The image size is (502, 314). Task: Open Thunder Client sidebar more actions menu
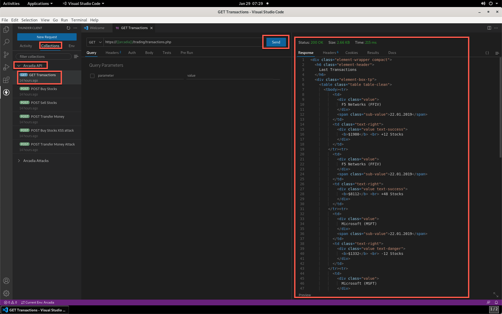[75, 28]
